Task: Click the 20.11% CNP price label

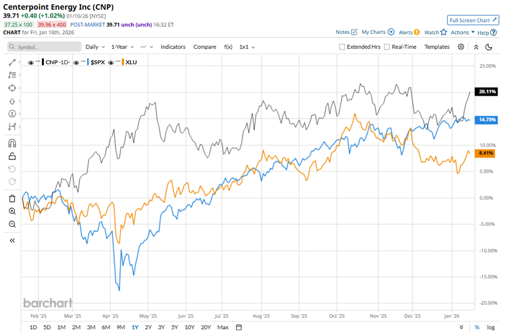Action: (x=486, y=91)
